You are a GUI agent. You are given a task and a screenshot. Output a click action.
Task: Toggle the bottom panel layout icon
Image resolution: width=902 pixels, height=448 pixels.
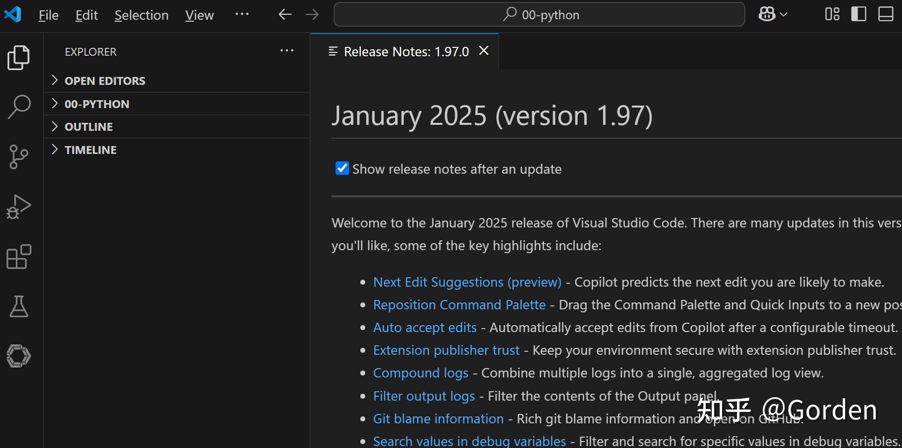(x=885, y=14)
